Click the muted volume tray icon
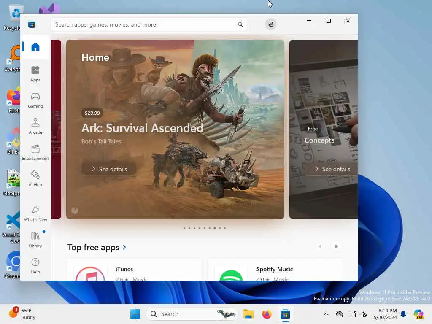 pyautogui.click(x=364, y=314)
